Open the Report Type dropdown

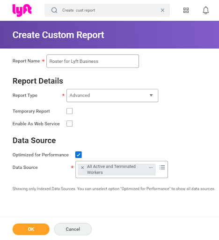click(112, 96)
